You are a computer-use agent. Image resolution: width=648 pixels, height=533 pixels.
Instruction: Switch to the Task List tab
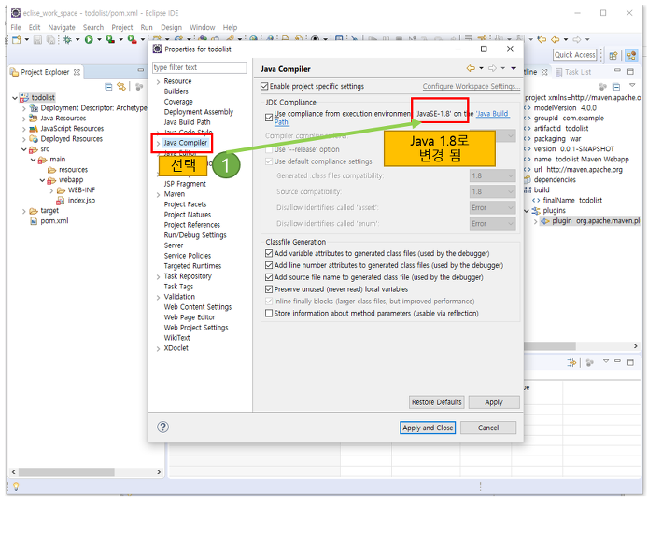(573, 72)
